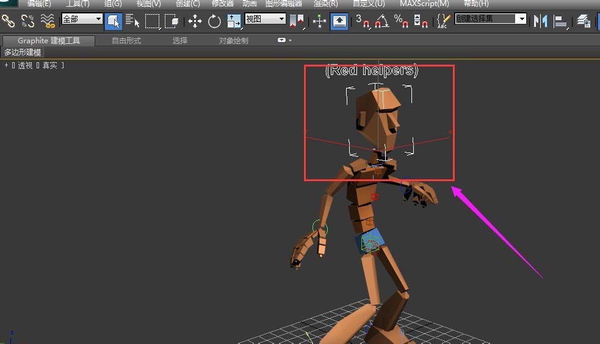
Task: Select the green circle wrist controller
Action: 320,228
